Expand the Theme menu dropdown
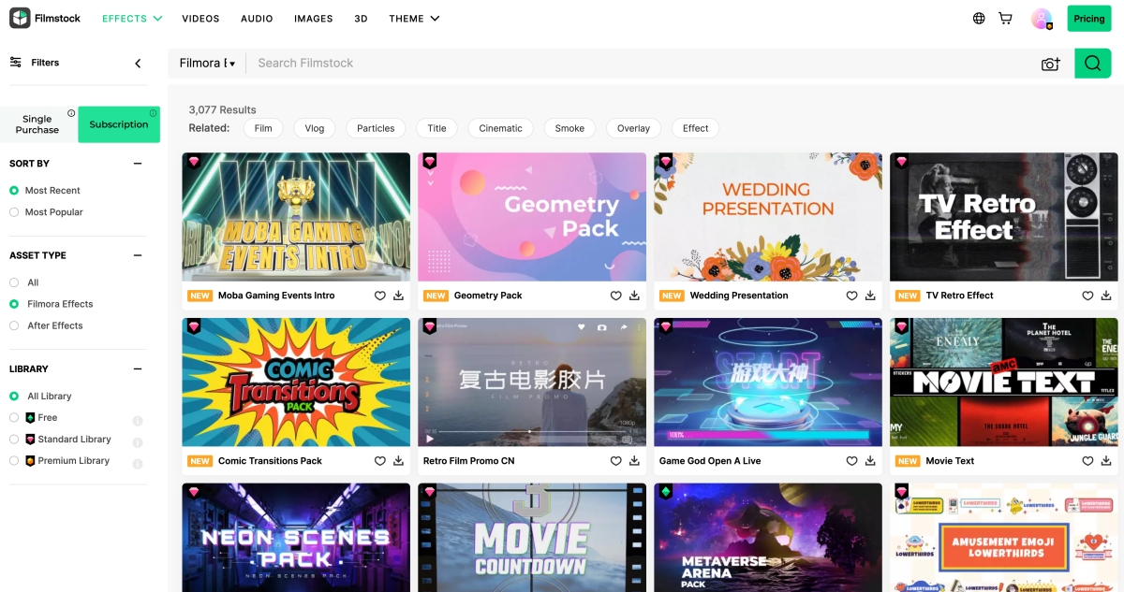 pos(413,19)
